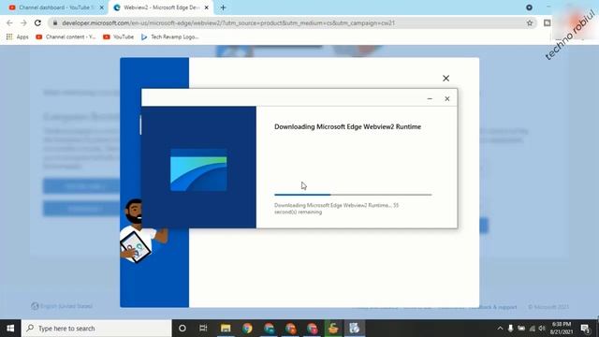Click the Edge Webview2 logo image
The width and height of the screenshot is (599, 337).
(x=198, y=169)
